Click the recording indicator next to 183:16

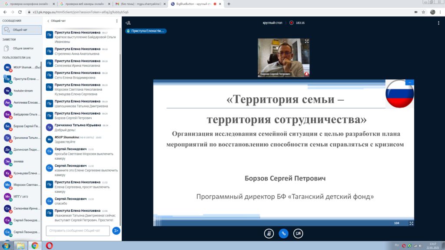292,23
